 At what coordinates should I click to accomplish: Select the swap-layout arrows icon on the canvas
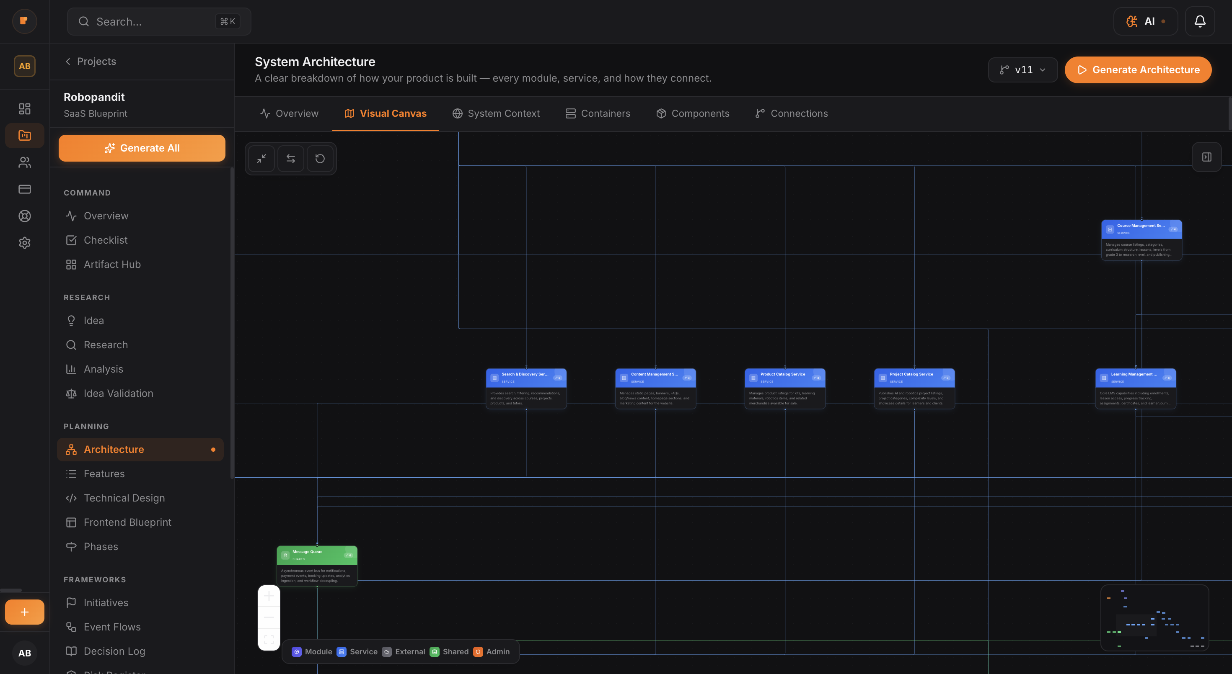(290, 158)
